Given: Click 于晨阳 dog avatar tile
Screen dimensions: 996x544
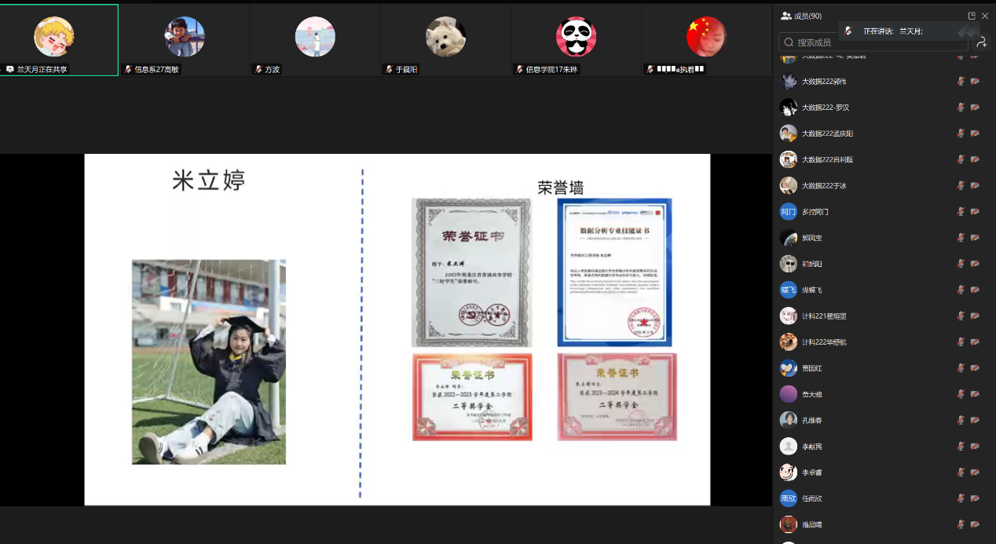Looking at the screenshot, I should 445,37.
